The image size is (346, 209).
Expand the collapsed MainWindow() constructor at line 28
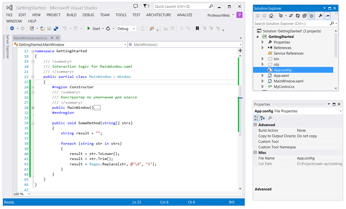(33, 108)
